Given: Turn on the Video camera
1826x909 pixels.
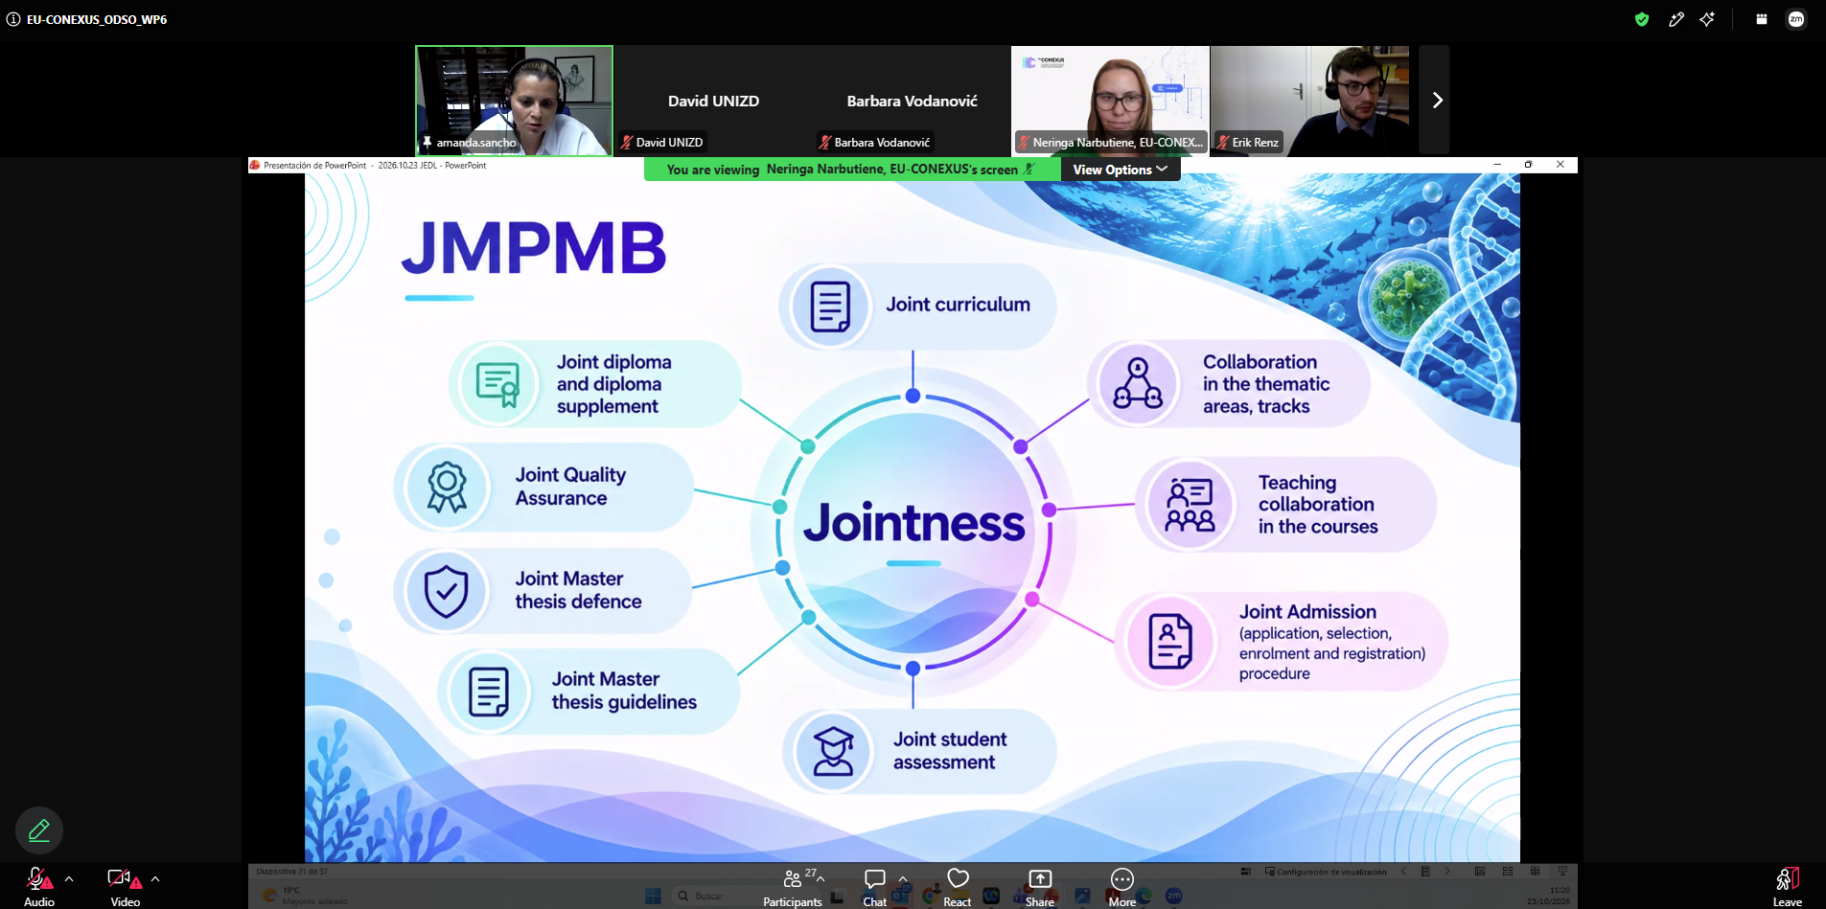Looking at the screenshot, I should 125,887.
